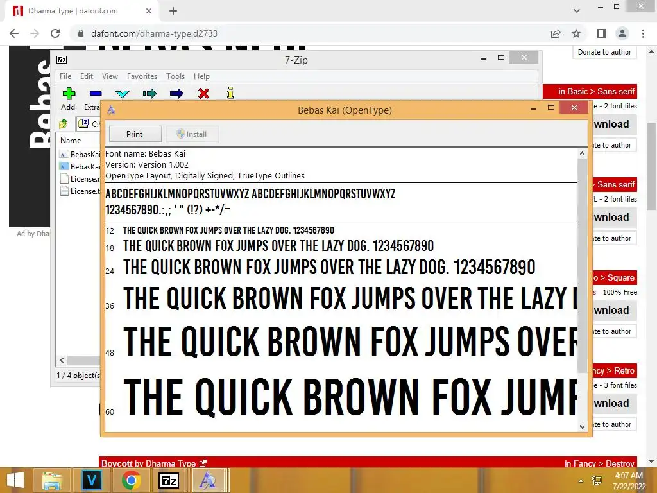Open Chrome tab search chevron
Viewport: 657px width, 493px height.
577,11
